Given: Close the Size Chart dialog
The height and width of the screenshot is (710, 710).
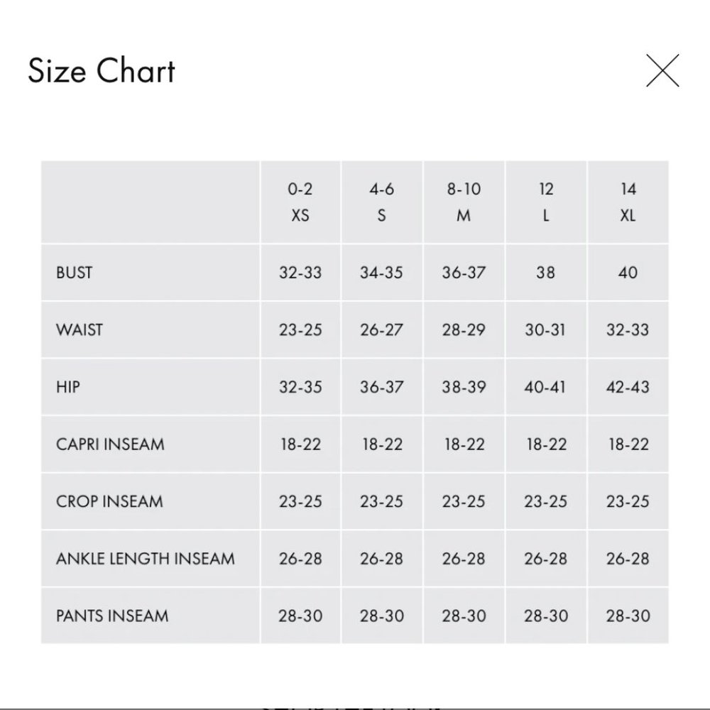Looking at the screenshot, I should point(662,70).
